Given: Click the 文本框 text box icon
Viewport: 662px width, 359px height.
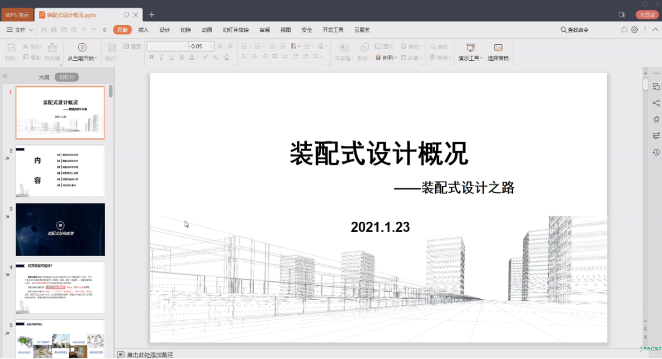Looking at the screenshot, I should [344, 47].
